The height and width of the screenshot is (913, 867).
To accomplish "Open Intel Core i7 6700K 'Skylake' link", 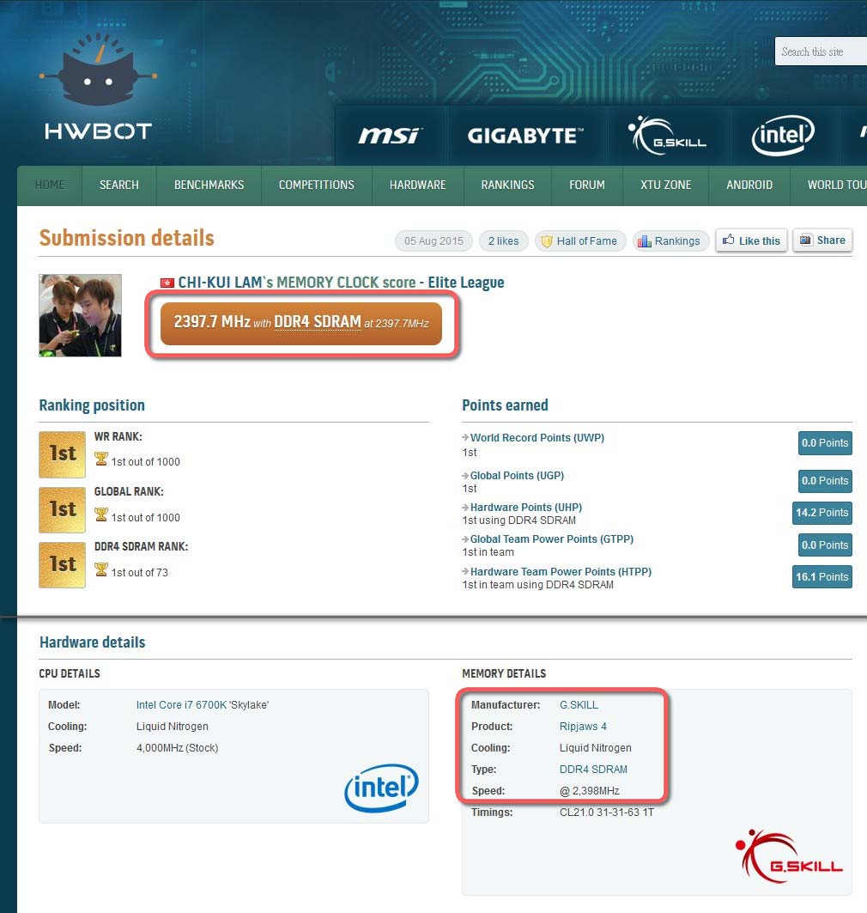I will pos(203,705).
